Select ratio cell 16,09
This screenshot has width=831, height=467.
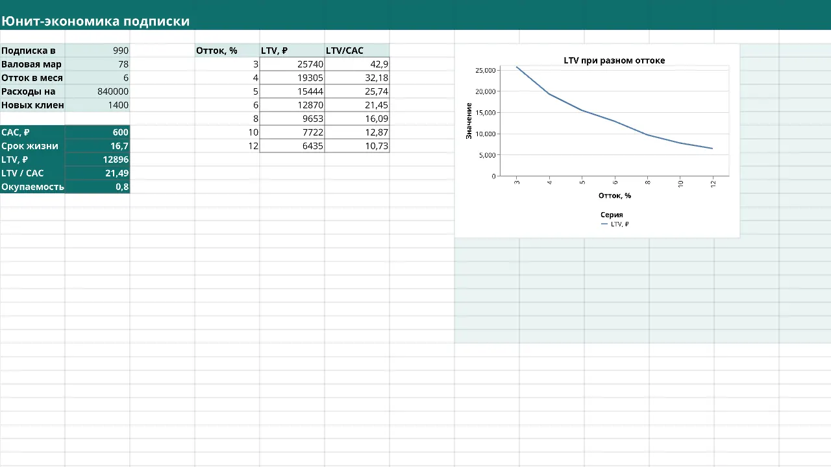[x=357, y=119]
